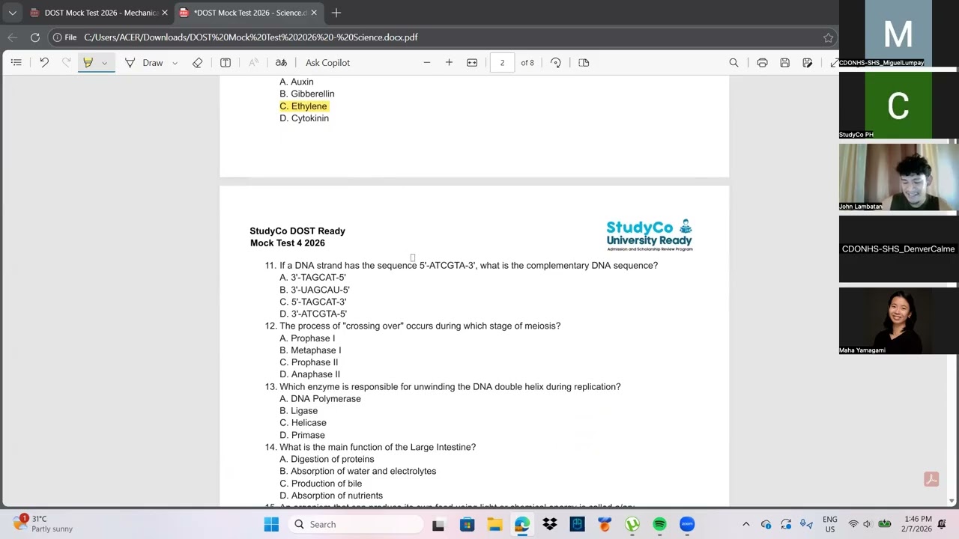The image size is (959, 539).
Task: Select the yellow highlighter tool
Action: [88, 63]
